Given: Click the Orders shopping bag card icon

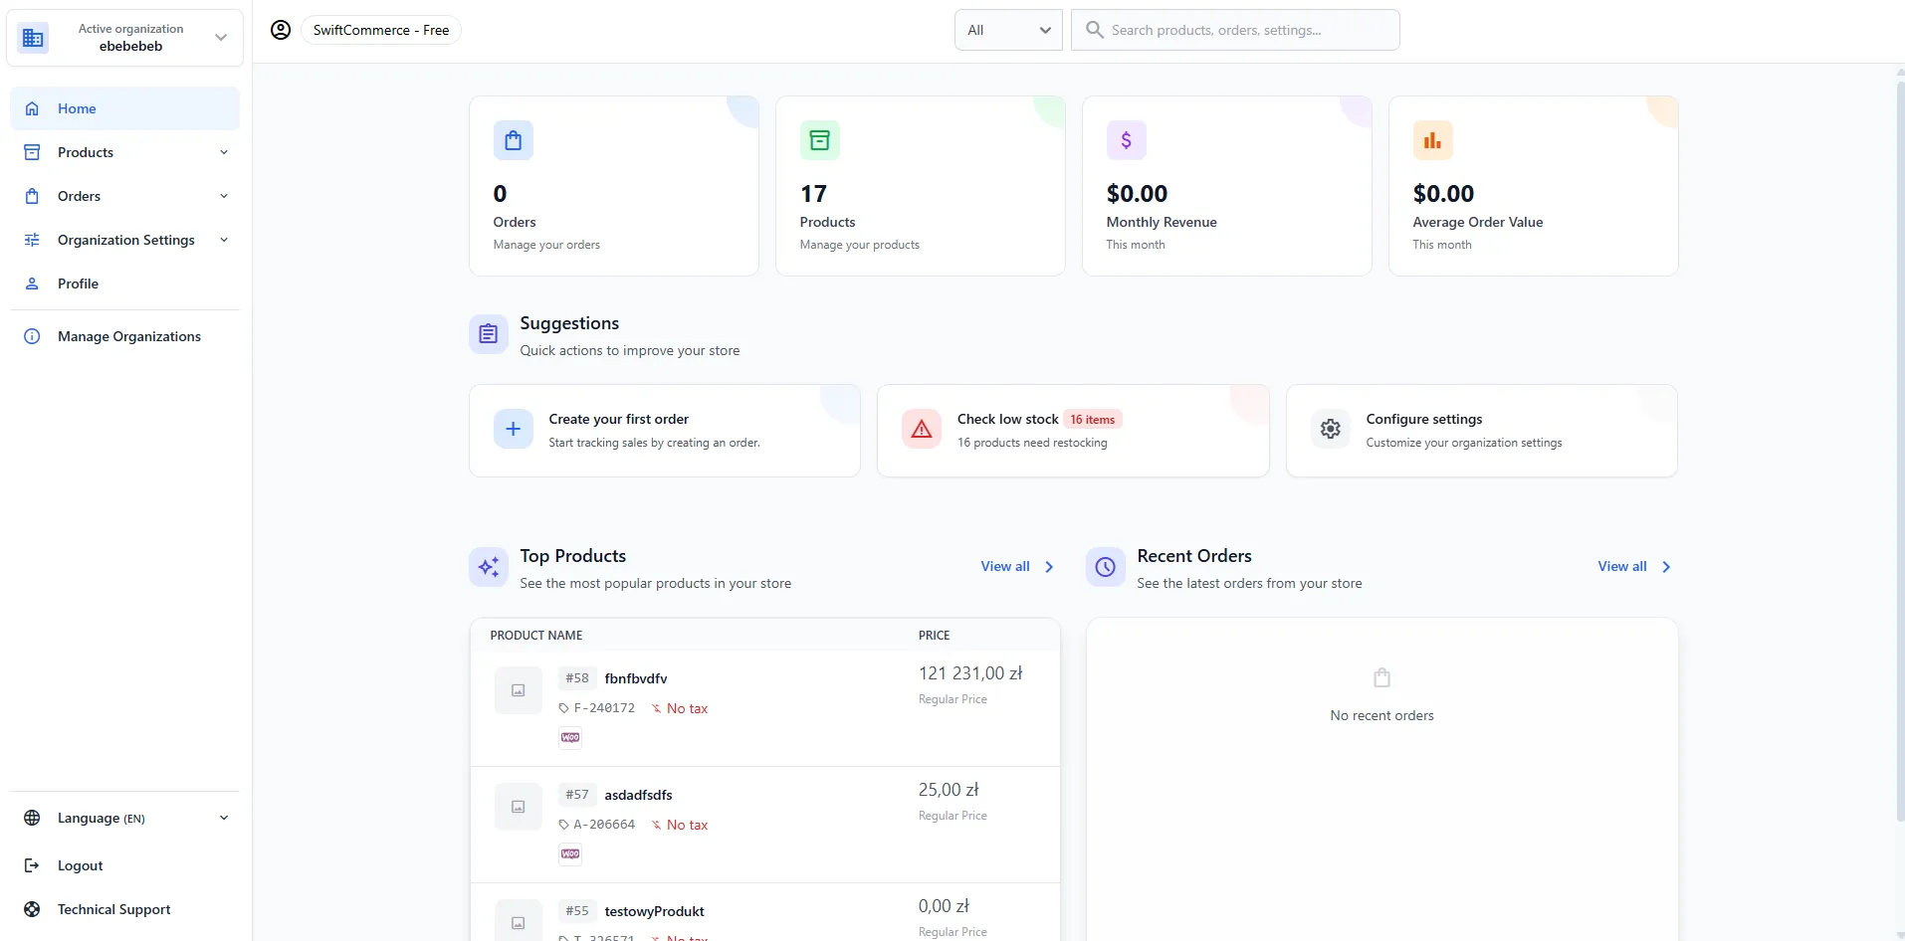Looking at the screenshot, I should click(513, 140).
